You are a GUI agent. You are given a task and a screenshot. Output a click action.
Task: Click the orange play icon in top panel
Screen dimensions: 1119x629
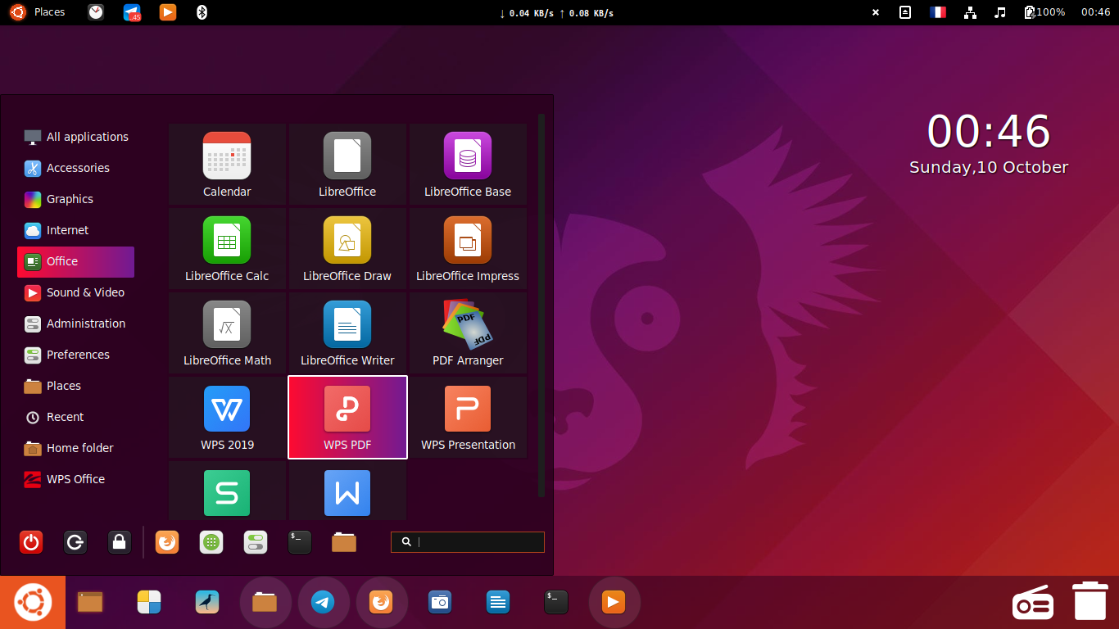pos(168,12)
